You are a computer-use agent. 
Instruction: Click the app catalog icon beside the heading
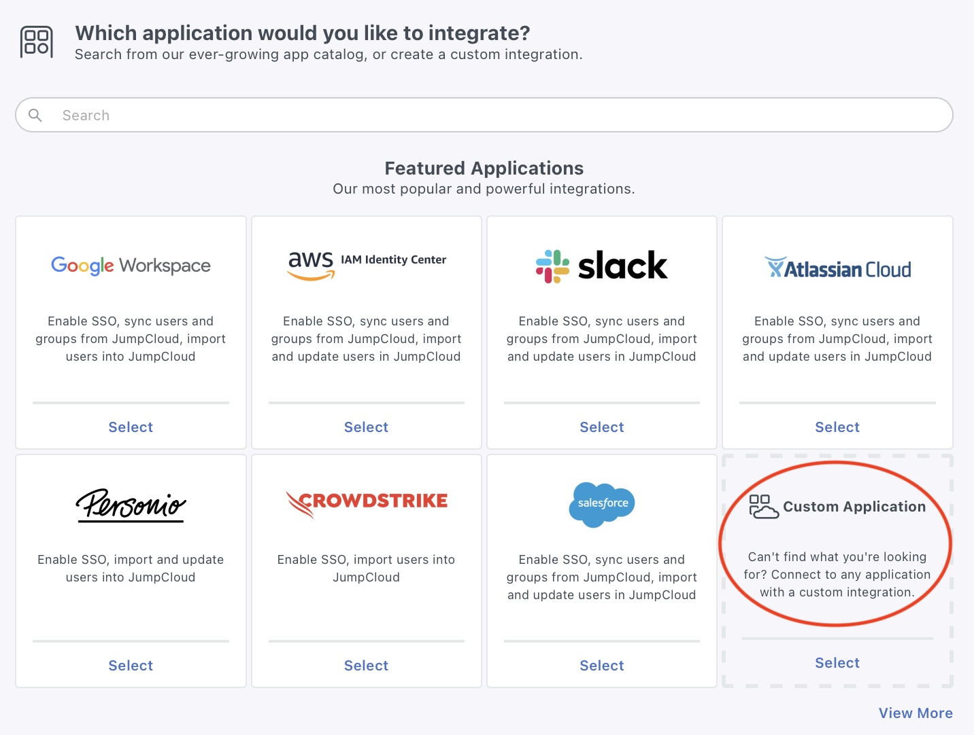(x=37, y=41)
